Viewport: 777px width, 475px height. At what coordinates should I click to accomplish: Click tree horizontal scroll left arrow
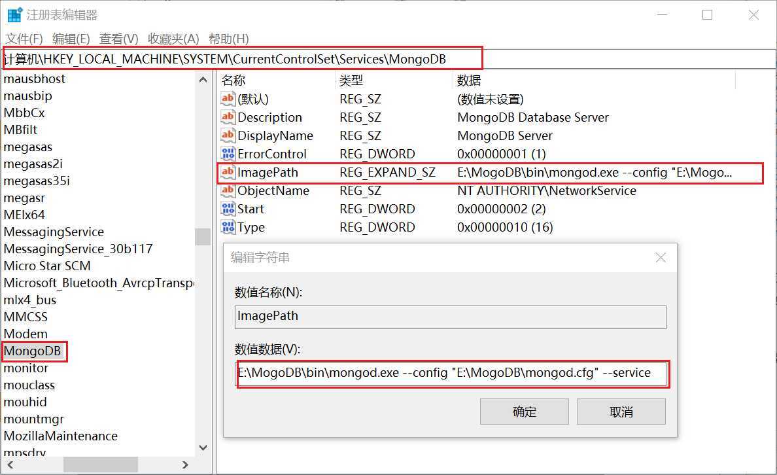click(x=10, y=465)
